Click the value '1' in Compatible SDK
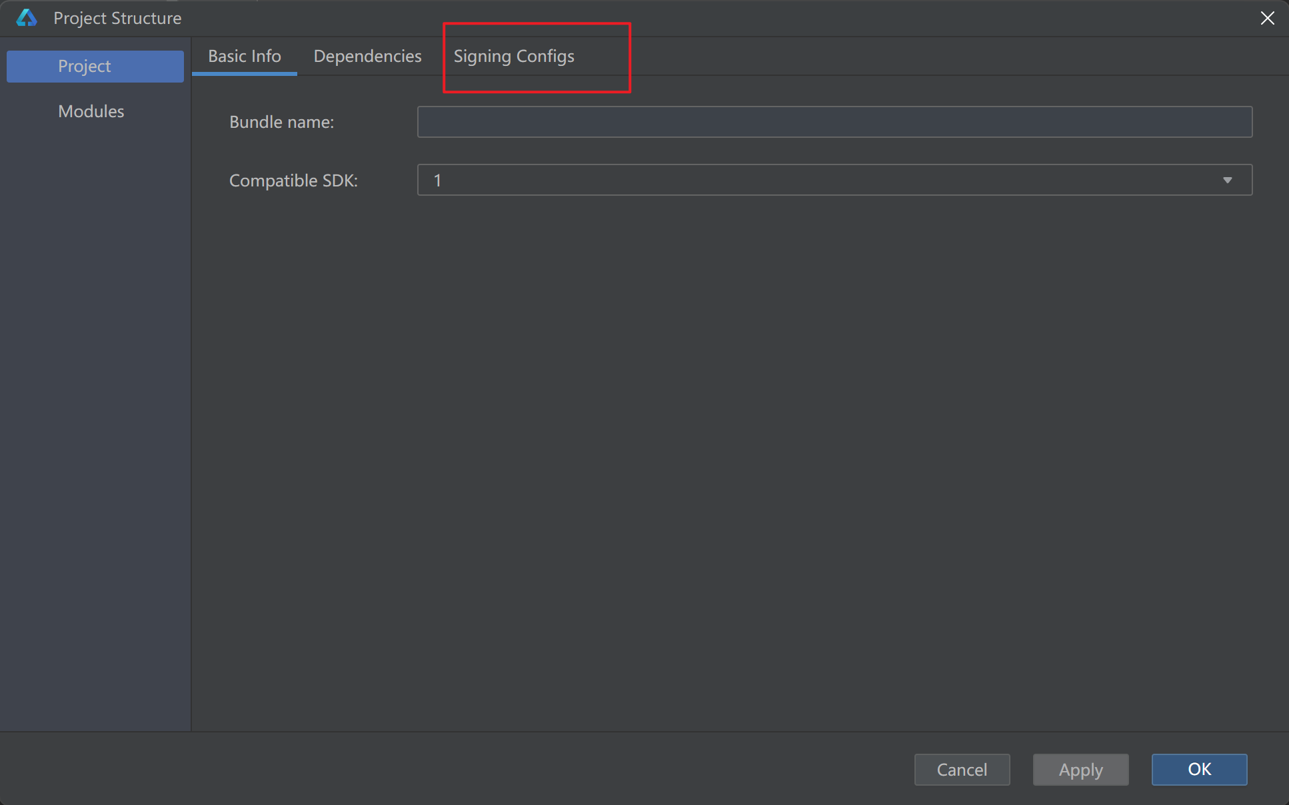 coord(438,180)
